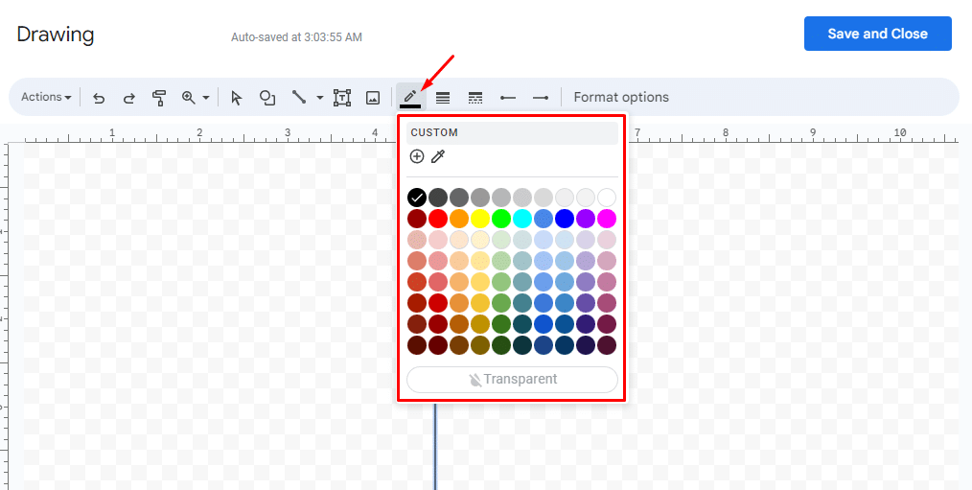Select the checked black color swatch

coord(417,198)
